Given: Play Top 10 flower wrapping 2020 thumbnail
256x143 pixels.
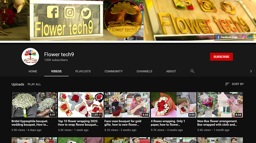Looking at the screenshot, I should point(81,105).
